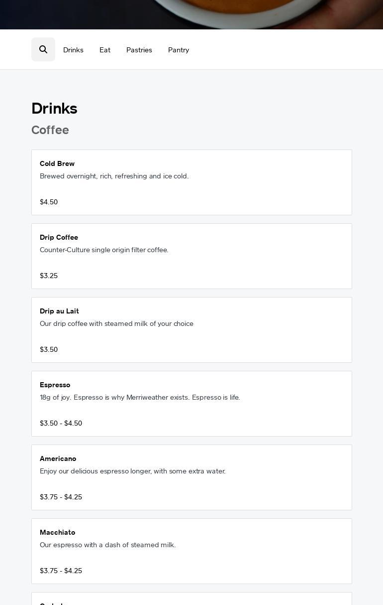This screenshot has width=383, height=605.
Task: Open the menu search magnifier icon
Action: tap(43, 49)
